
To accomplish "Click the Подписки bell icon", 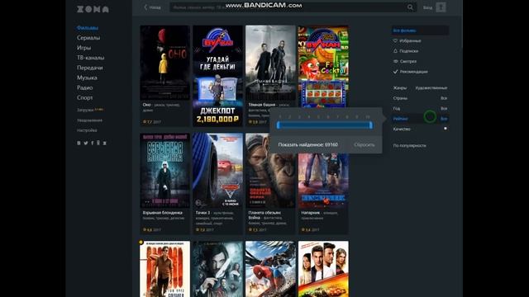I will 395,51.
